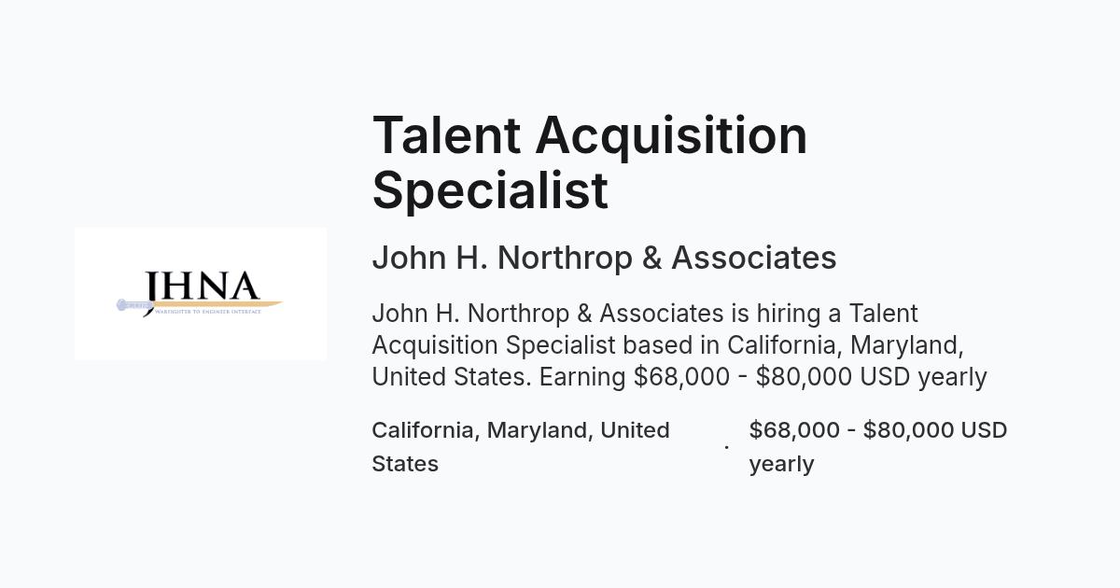The width and height of the screenshot is (1120, 588).
Task: Select the bold 'California, Maryland, United' location label
Action: pos(521,430)
